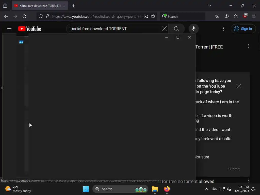Viewport: 260px width, 195px height.
Task: Open the YouTube hamburger guide menu
Action: click(9, 29)
